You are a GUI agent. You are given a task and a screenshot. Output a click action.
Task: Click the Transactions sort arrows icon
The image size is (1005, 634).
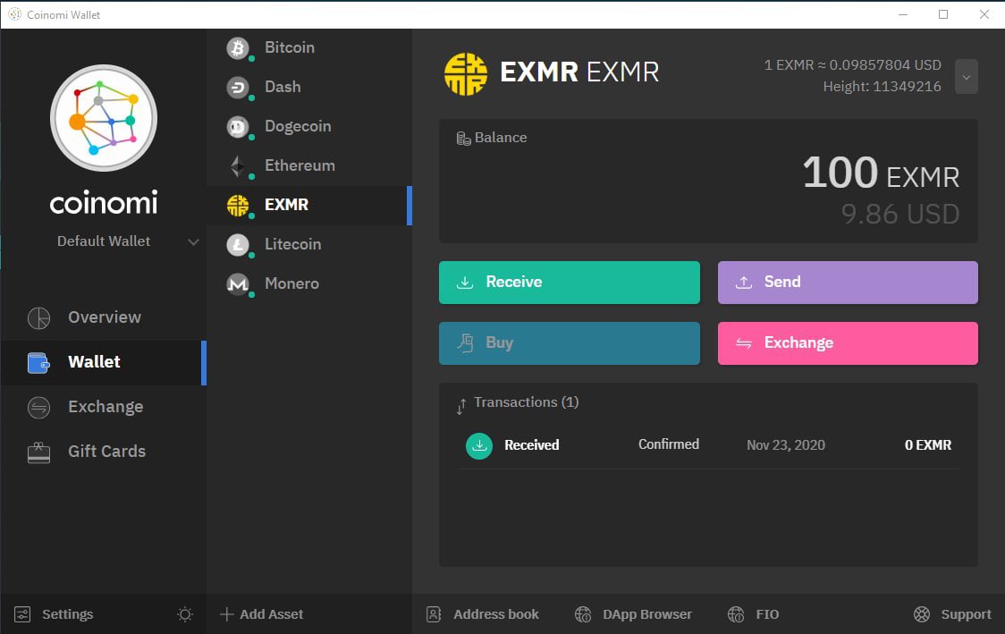click(x=460, y=407)
